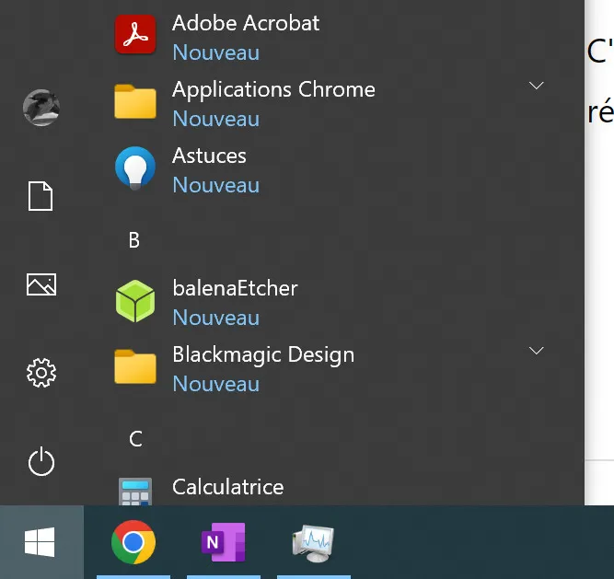Select the C section letter header
The width and height of the screenshot is (614, 579).
135,439
